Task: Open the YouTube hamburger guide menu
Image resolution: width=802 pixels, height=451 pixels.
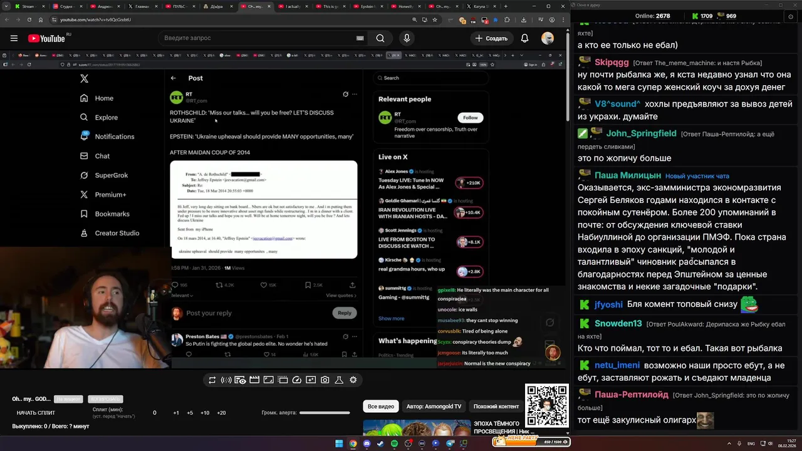Action: click(x=14, y=38)
